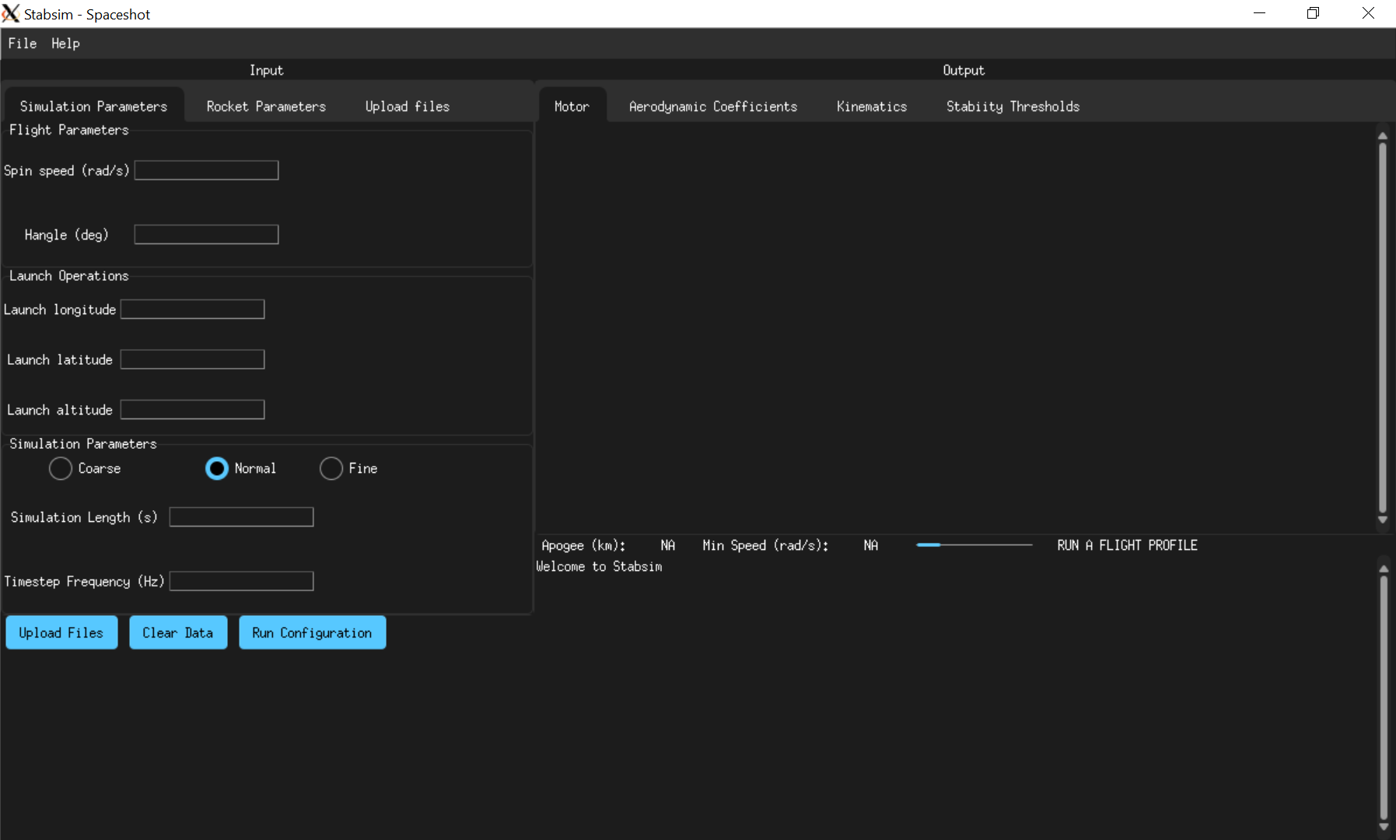Select the Motor output tab
This screenshot has width=1396, height=840.
572,107
